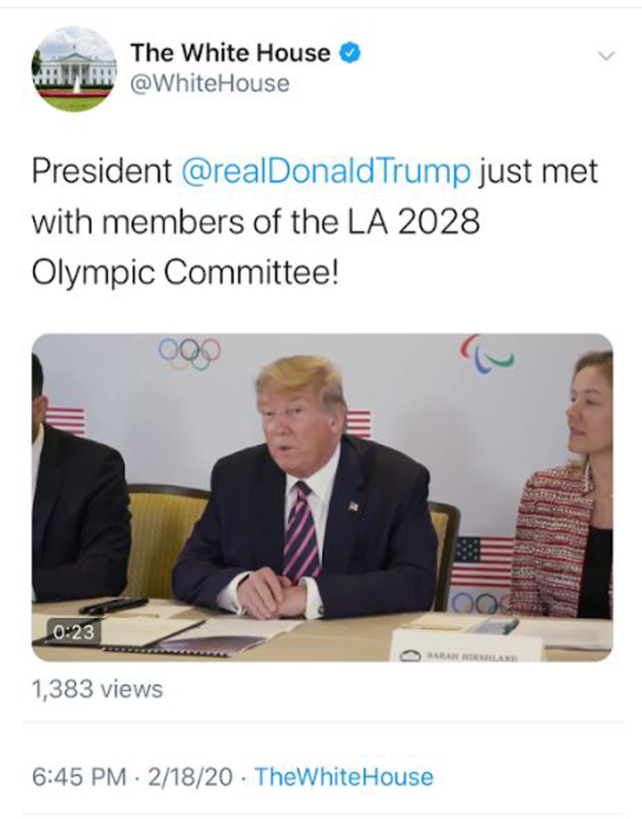
Task: Click the black pen on the table
Action: point(113,605)
